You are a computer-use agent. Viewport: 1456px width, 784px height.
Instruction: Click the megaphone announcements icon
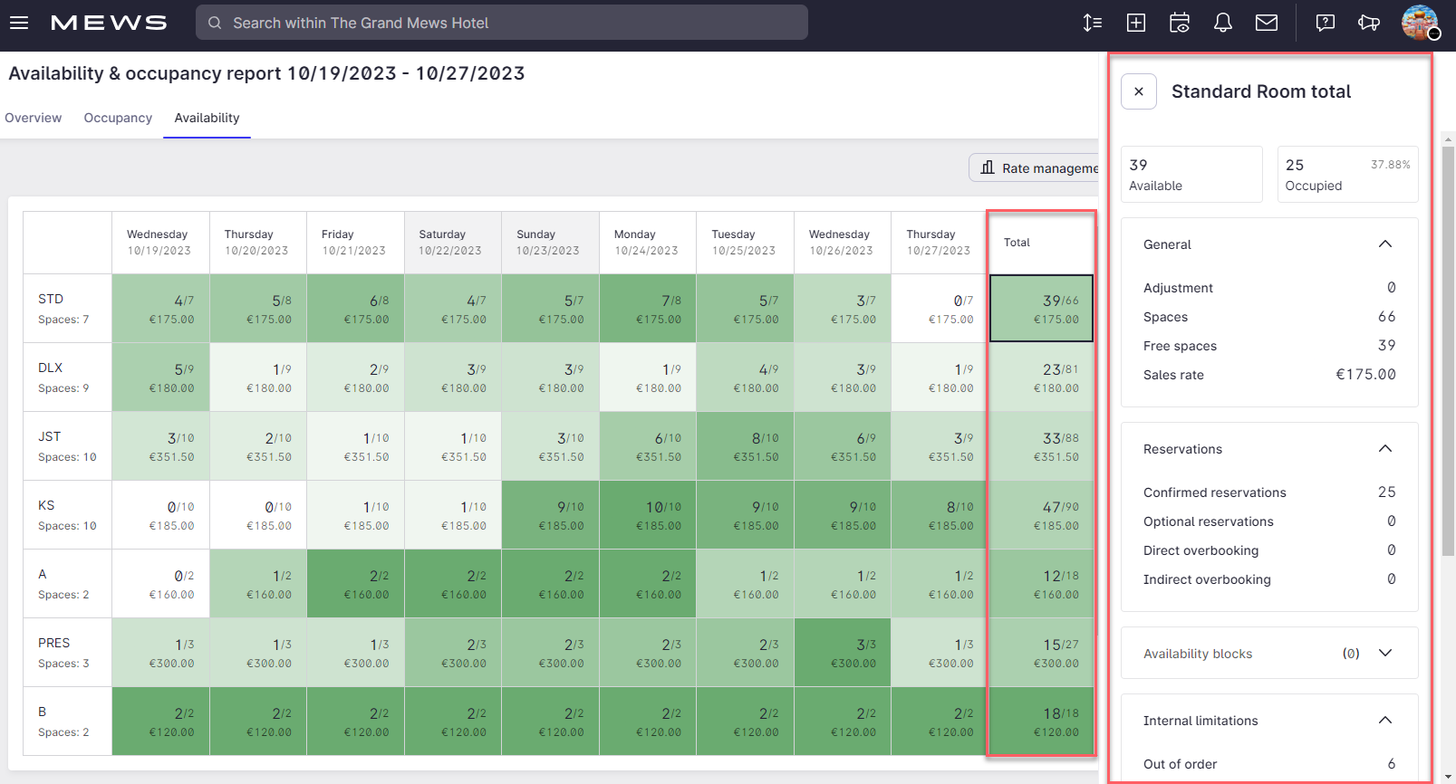coord(1369,23)
